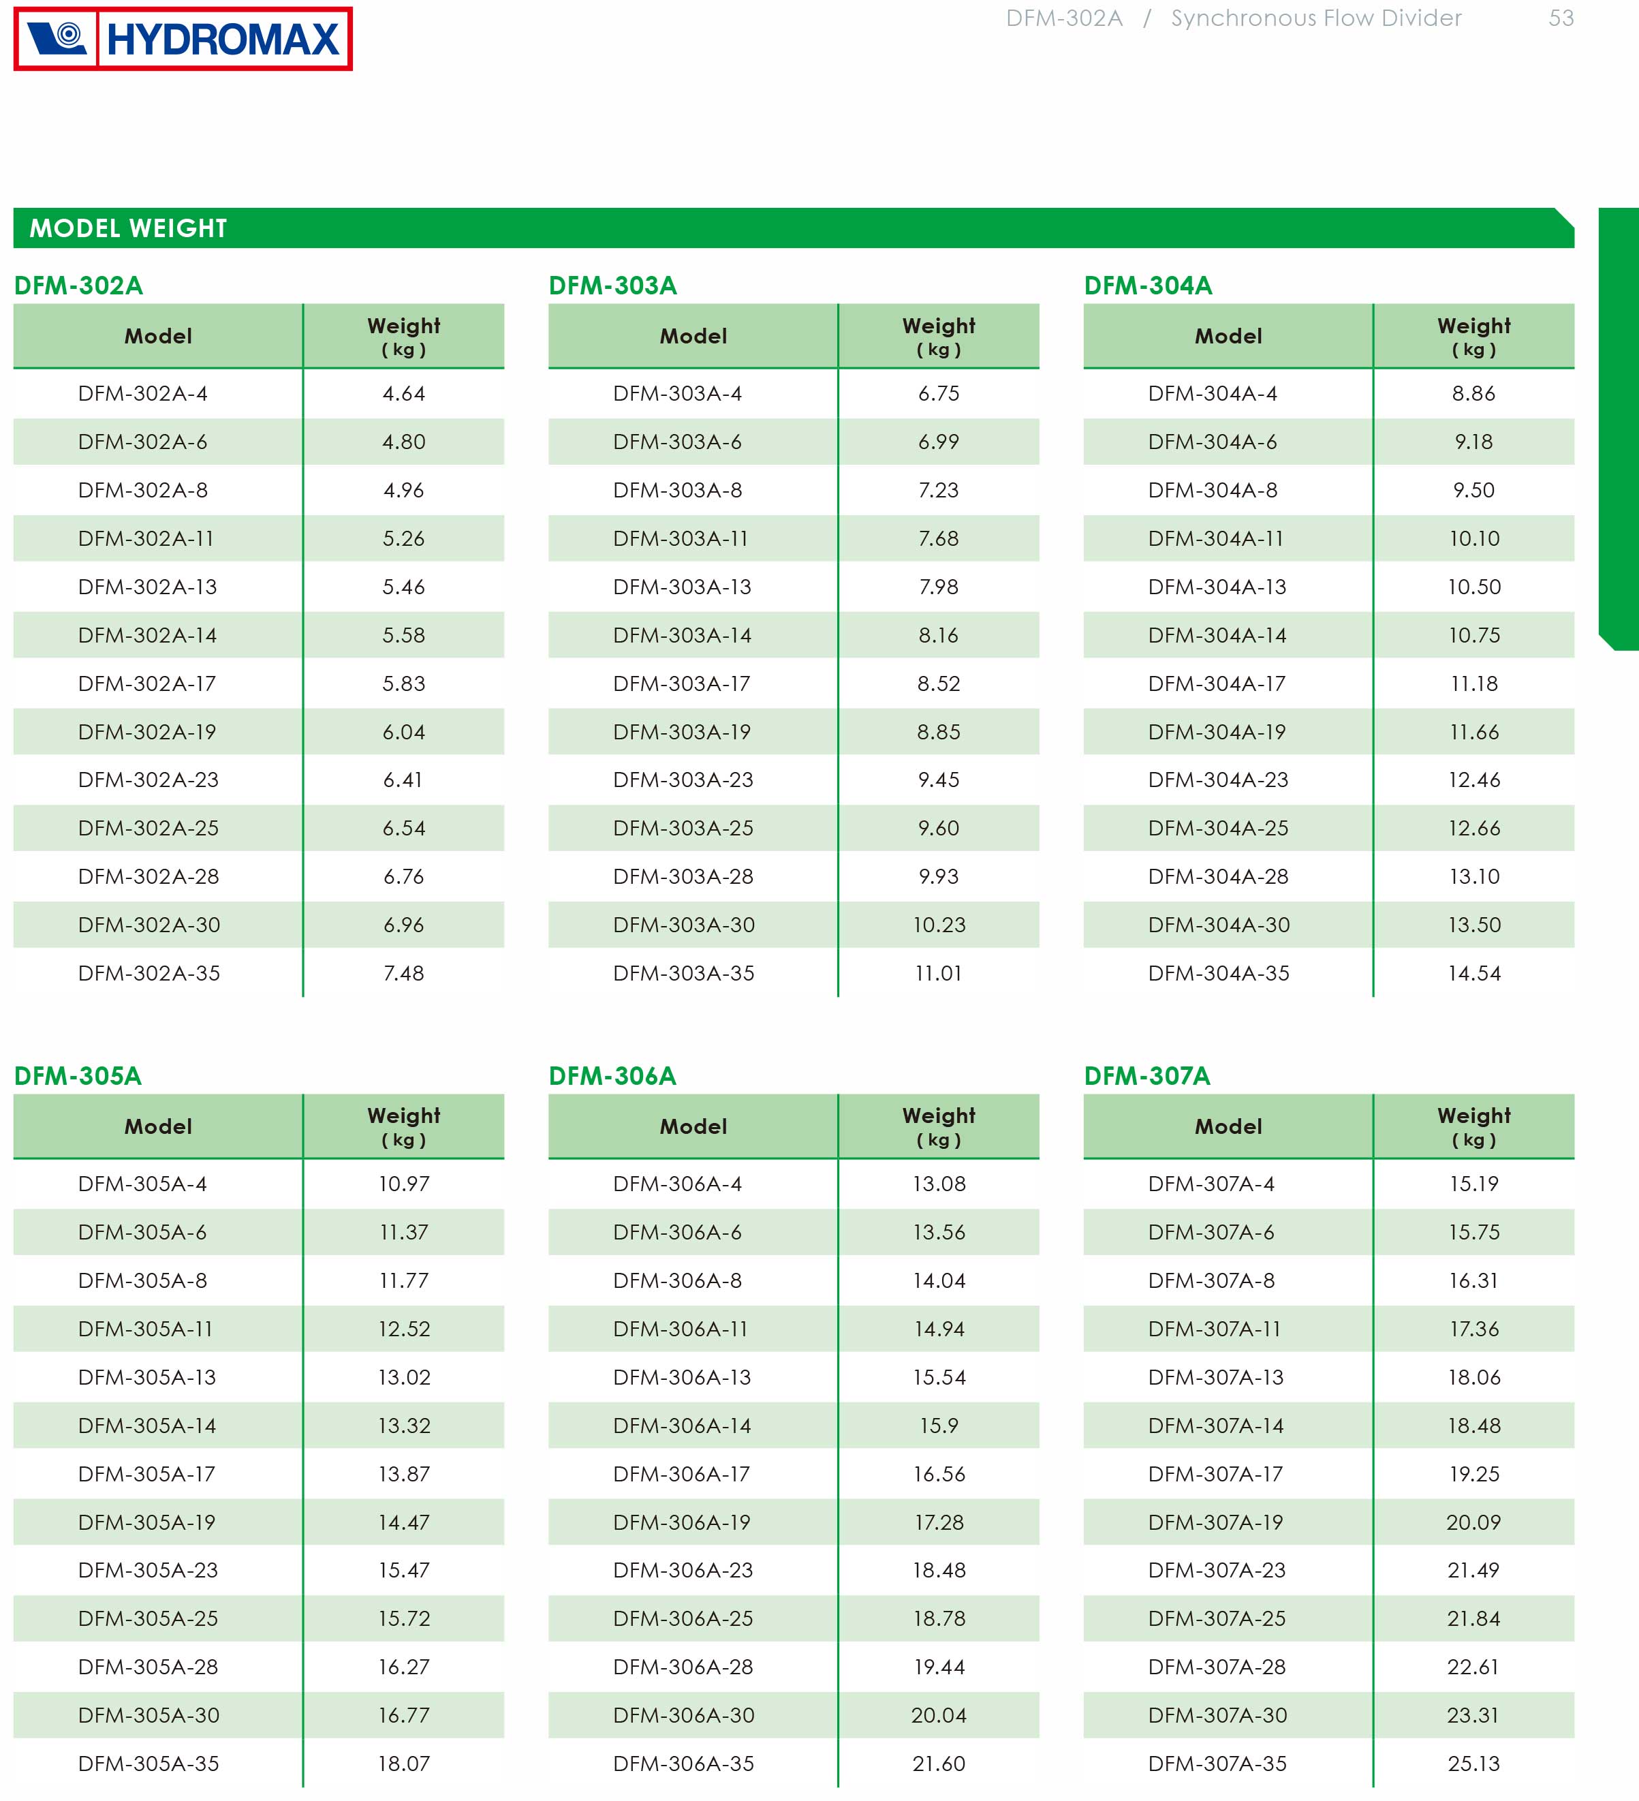Select weight value 6.99
1639x1801 pixels.
point(939,442)
